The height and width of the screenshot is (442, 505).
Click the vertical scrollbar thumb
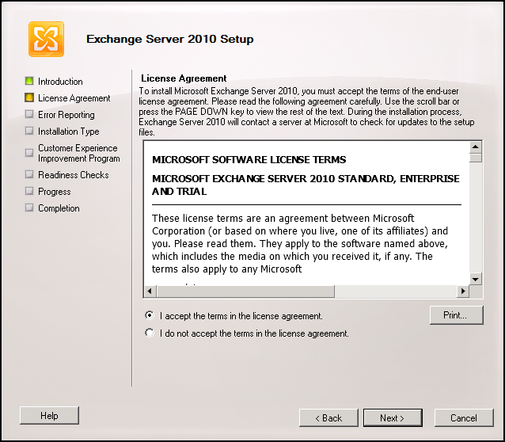point(476,158)
